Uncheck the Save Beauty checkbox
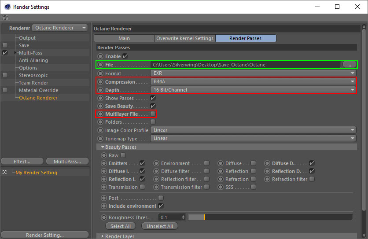Screen dimensions: 368x239 tap(153, 106)
